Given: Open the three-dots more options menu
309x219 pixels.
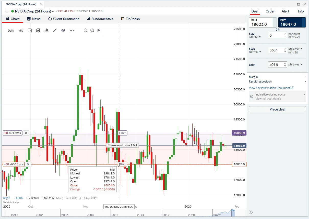Looking at the screenshot, I should pyautogui.click(x=72, y=30).
